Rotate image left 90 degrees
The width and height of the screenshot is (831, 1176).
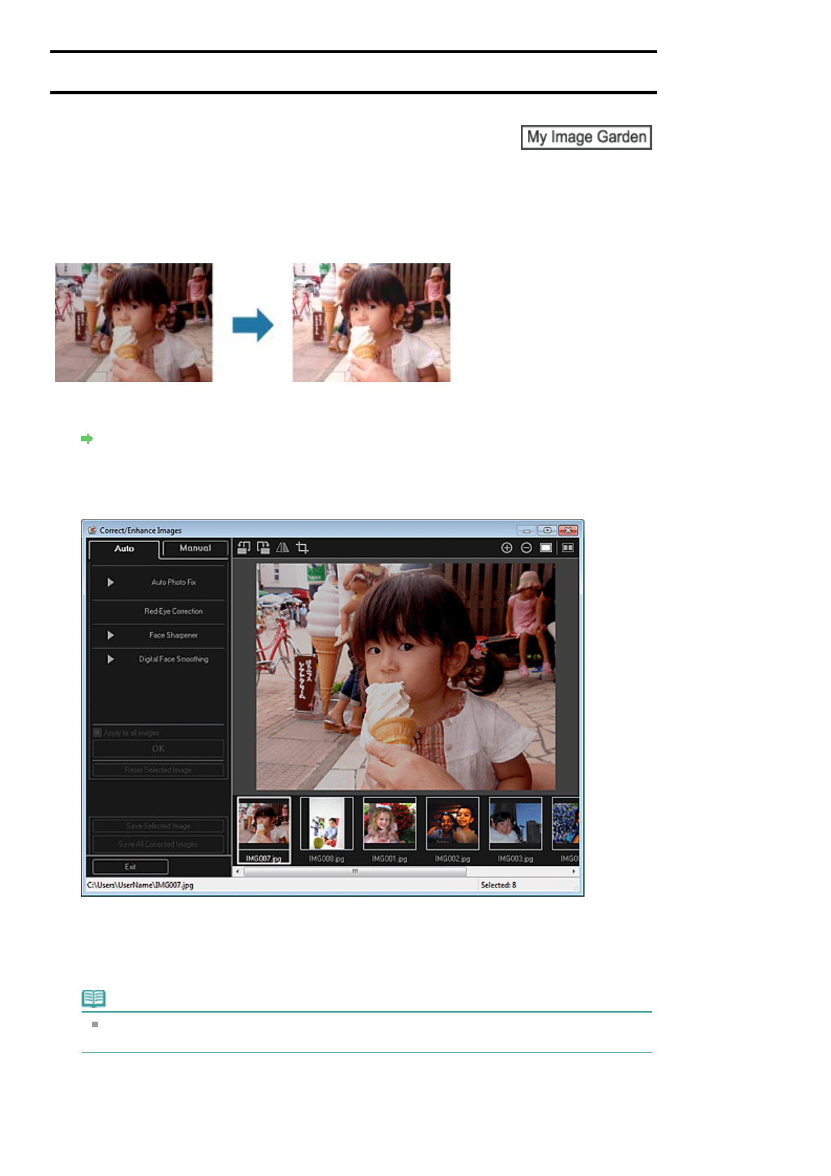[x=243, y=548]
